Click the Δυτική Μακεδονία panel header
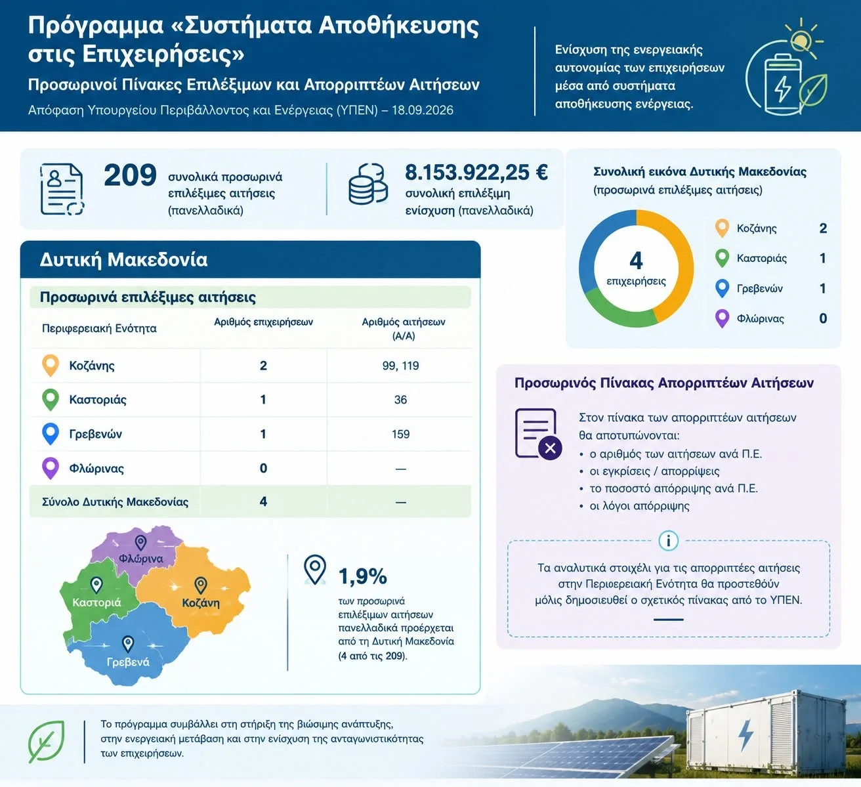The image size is (861, 787). [250, 259]
